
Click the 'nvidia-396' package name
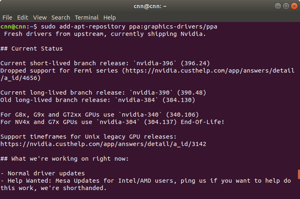pyautogui.click(x=154, y=63)
